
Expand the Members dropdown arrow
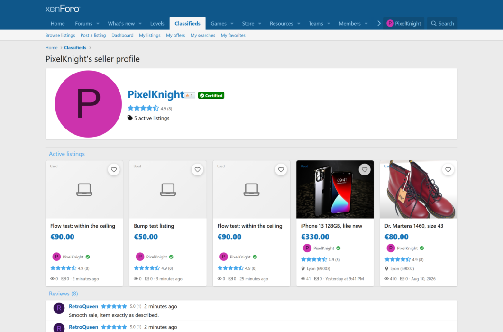coord(366,23)
